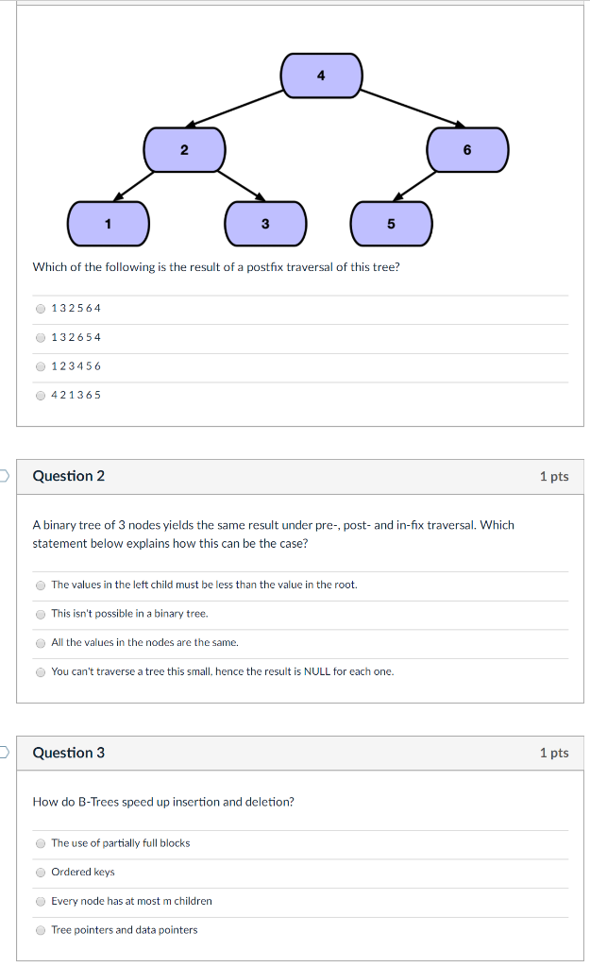Choose the "1 3 2 6 5 4" traversal option
Image resolution: width=590 pixels, height=967 pixels.
tap(41, 337)
